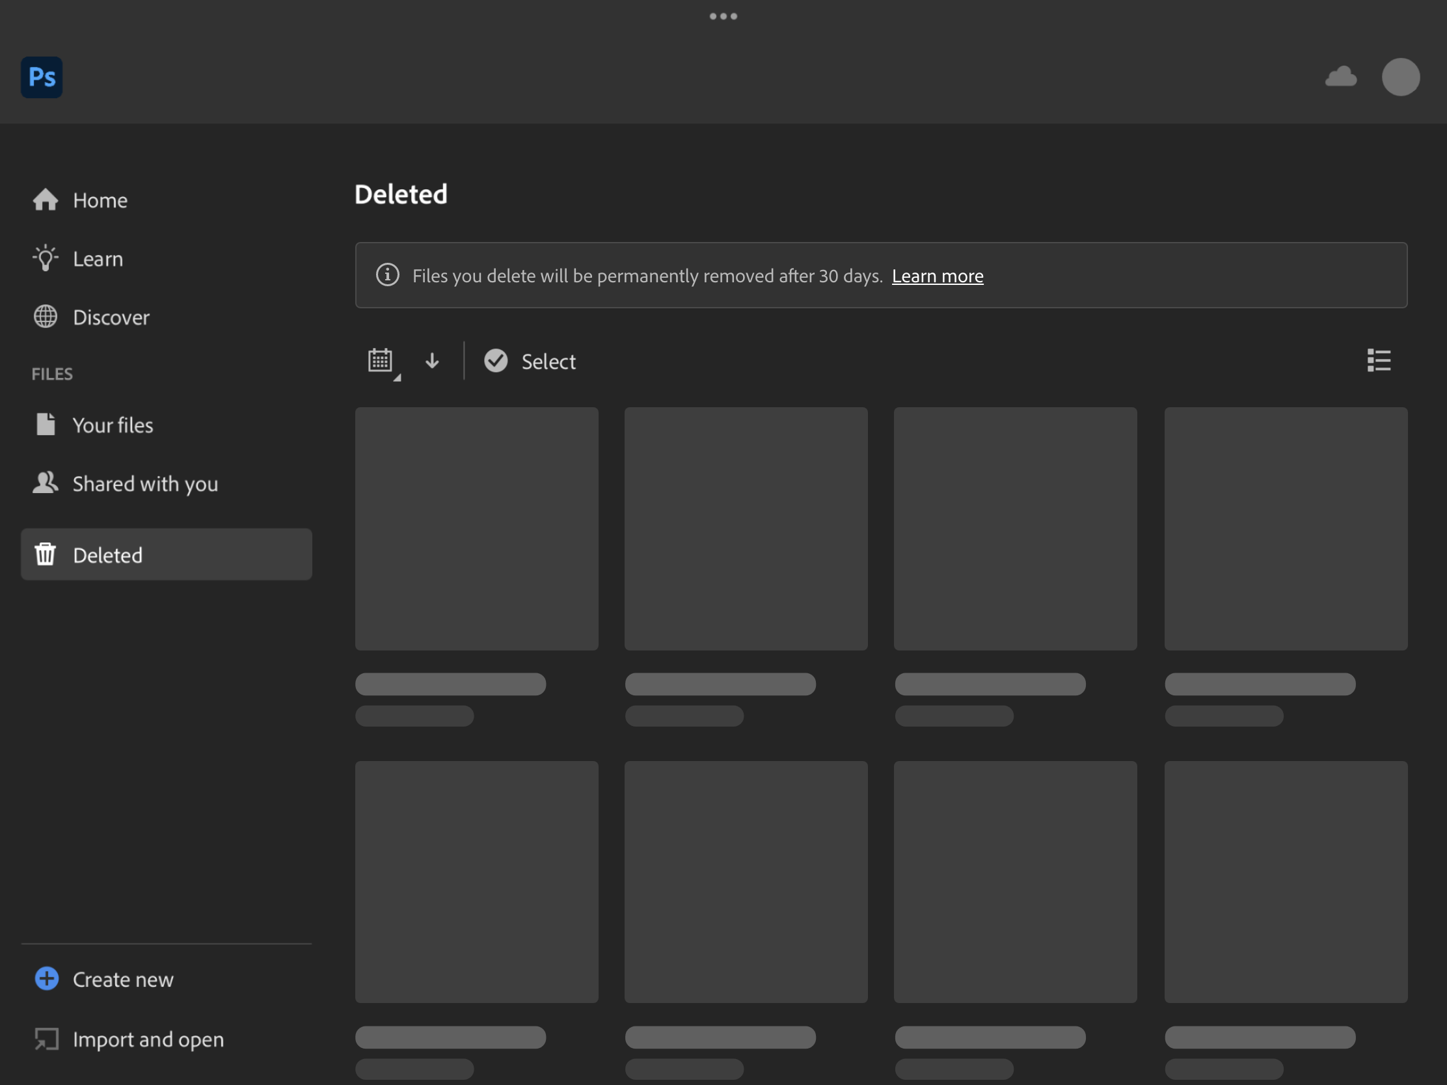Click the first deleted file thumbnail
Screen dimensions: 1447x1085
(x=476, y=528)
